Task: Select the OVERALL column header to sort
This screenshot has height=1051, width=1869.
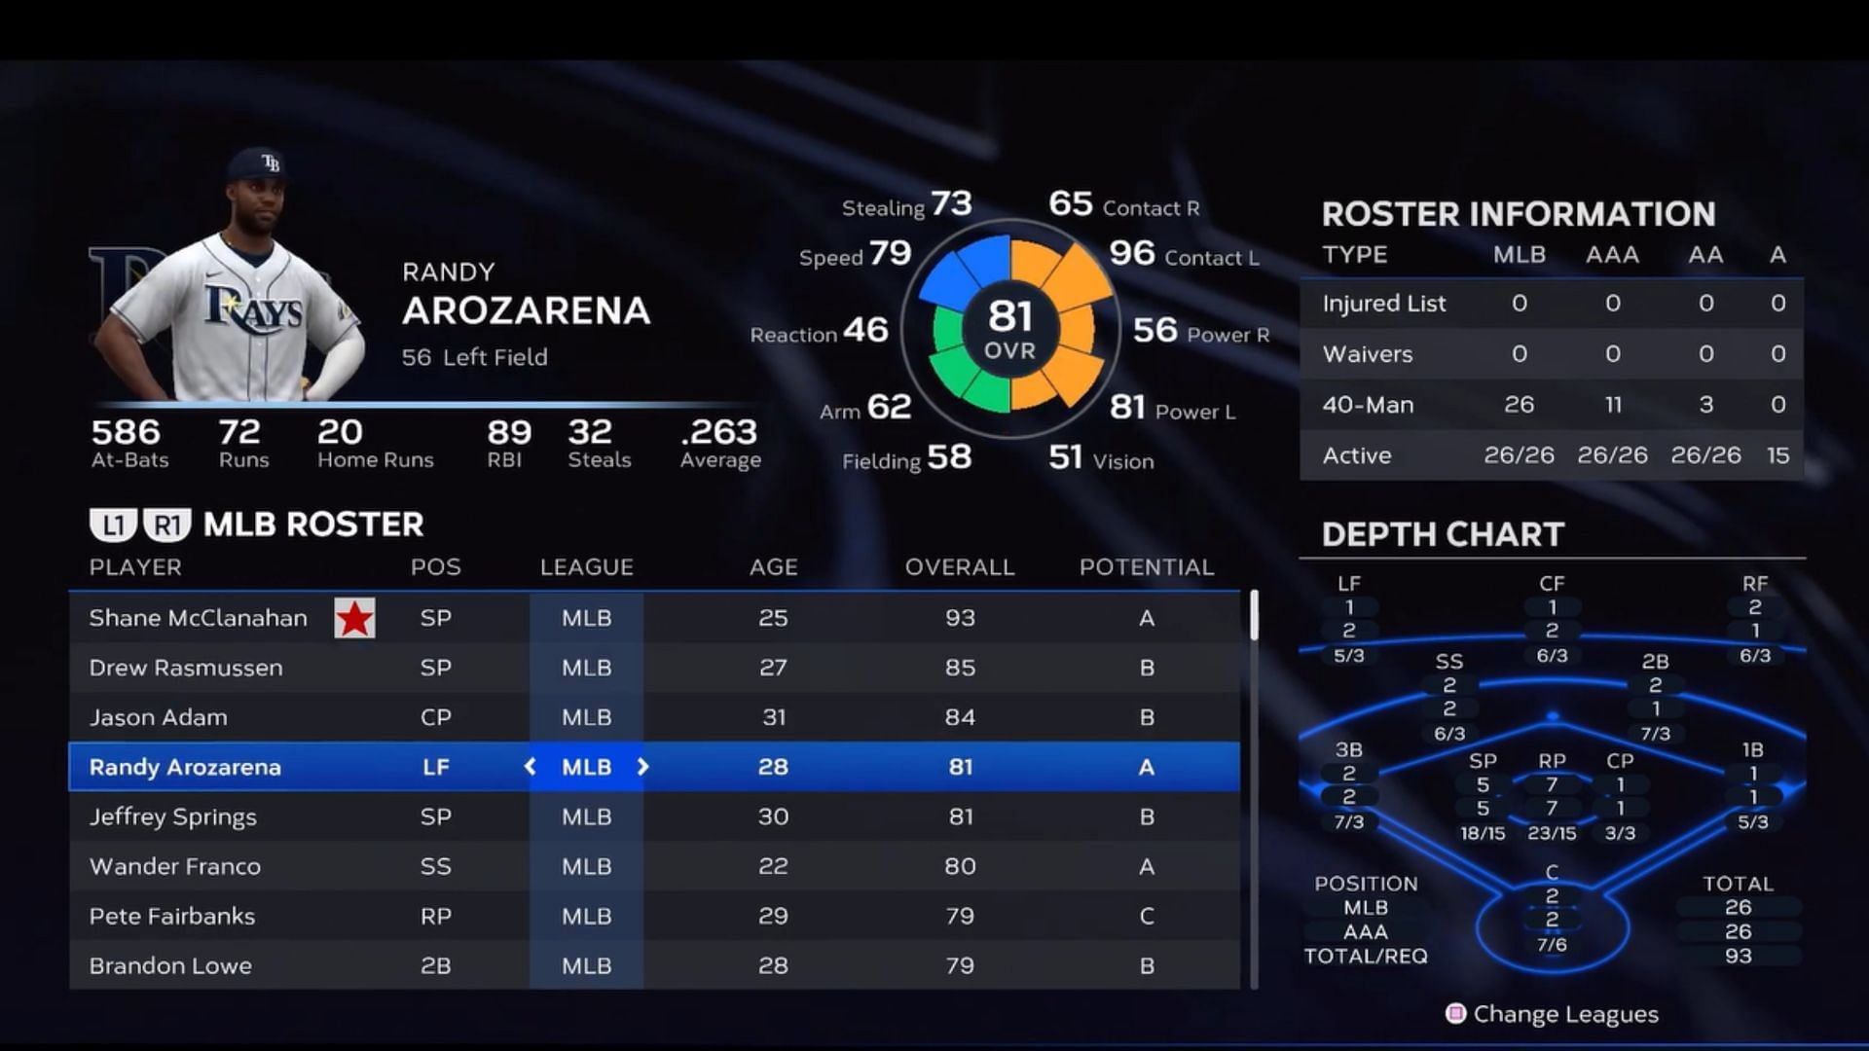Action: (x=958, y=567)
